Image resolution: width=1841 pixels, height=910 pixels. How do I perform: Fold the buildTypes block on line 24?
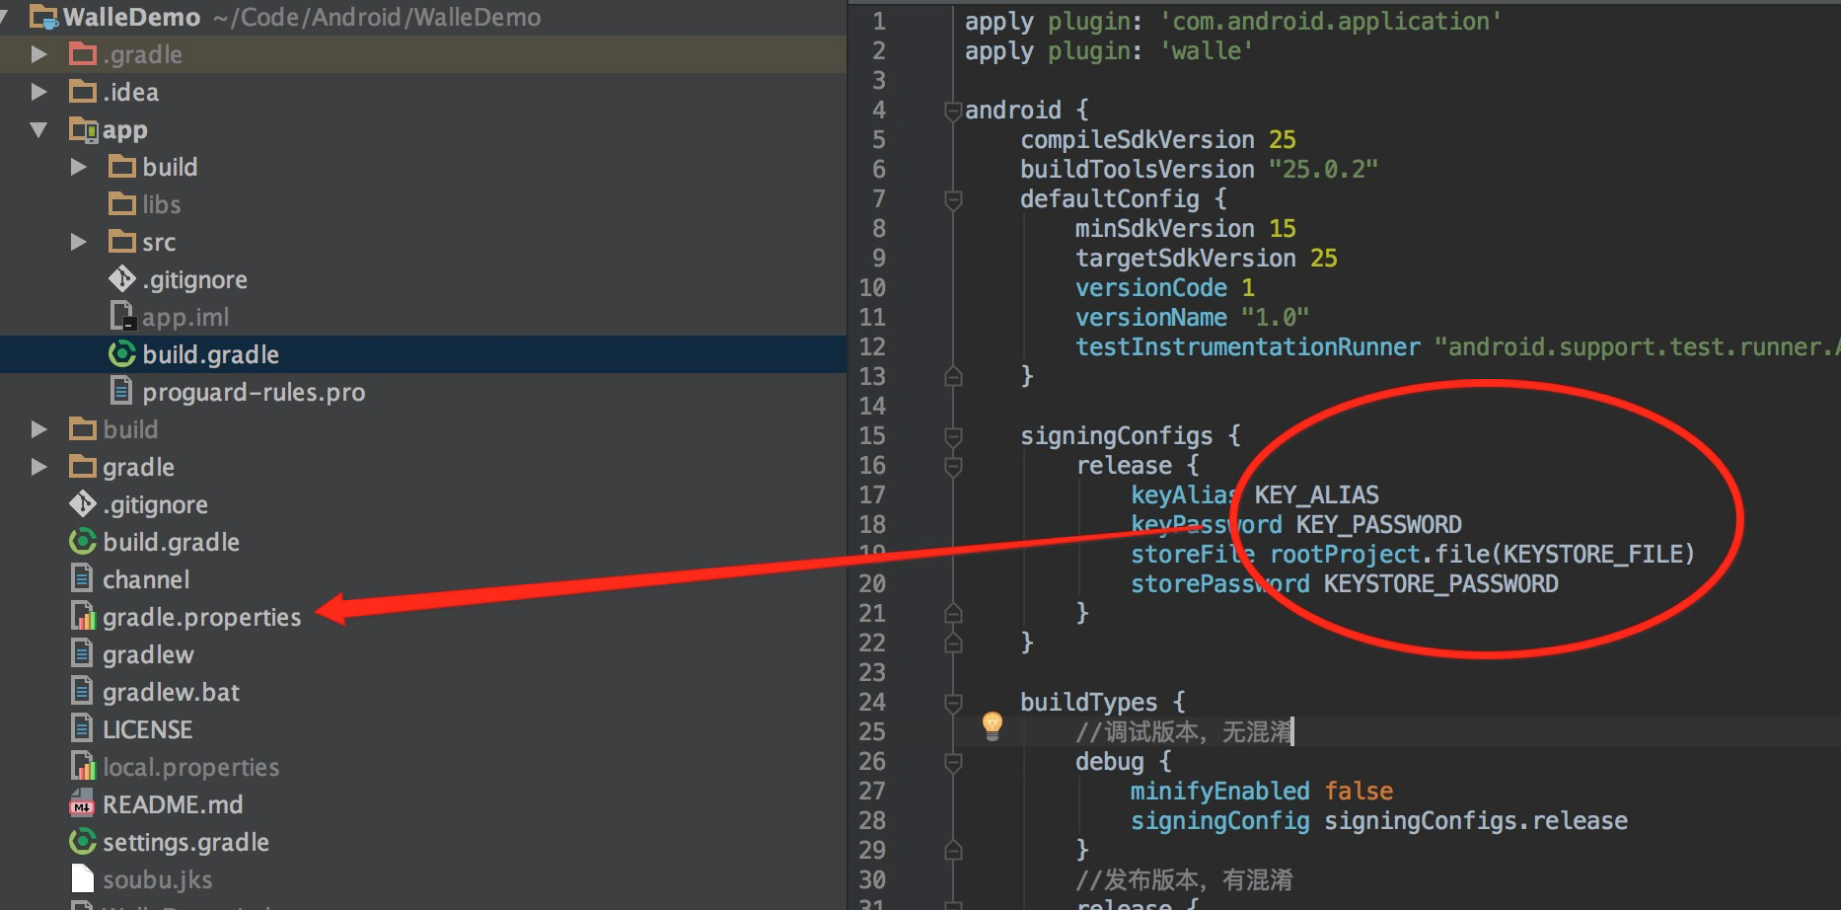point(953,703)
